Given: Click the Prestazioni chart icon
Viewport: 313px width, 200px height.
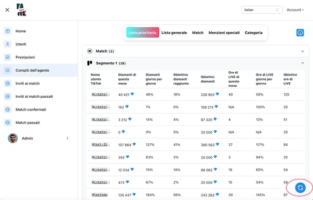Looking at the screenshot, I should (8, 57).
